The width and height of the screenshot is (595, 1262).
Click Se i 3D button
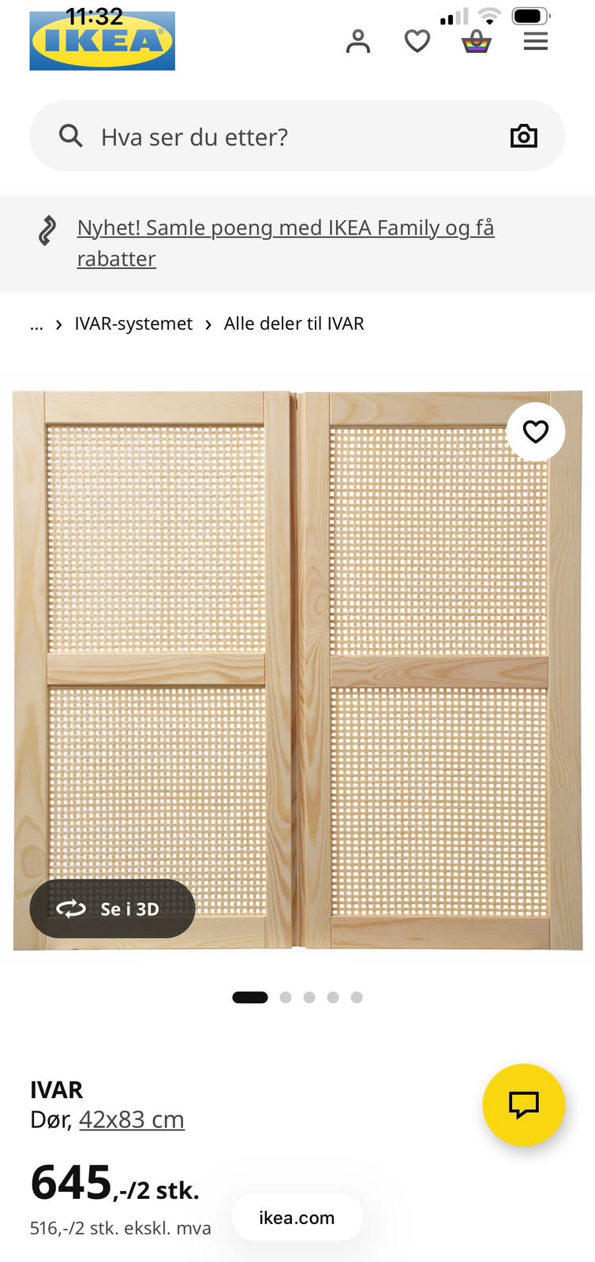[x=112, y=909]
